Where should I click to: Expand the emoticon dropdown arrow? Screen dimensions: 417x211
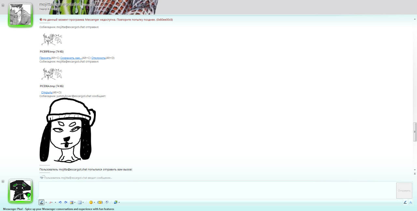(94, 202)
